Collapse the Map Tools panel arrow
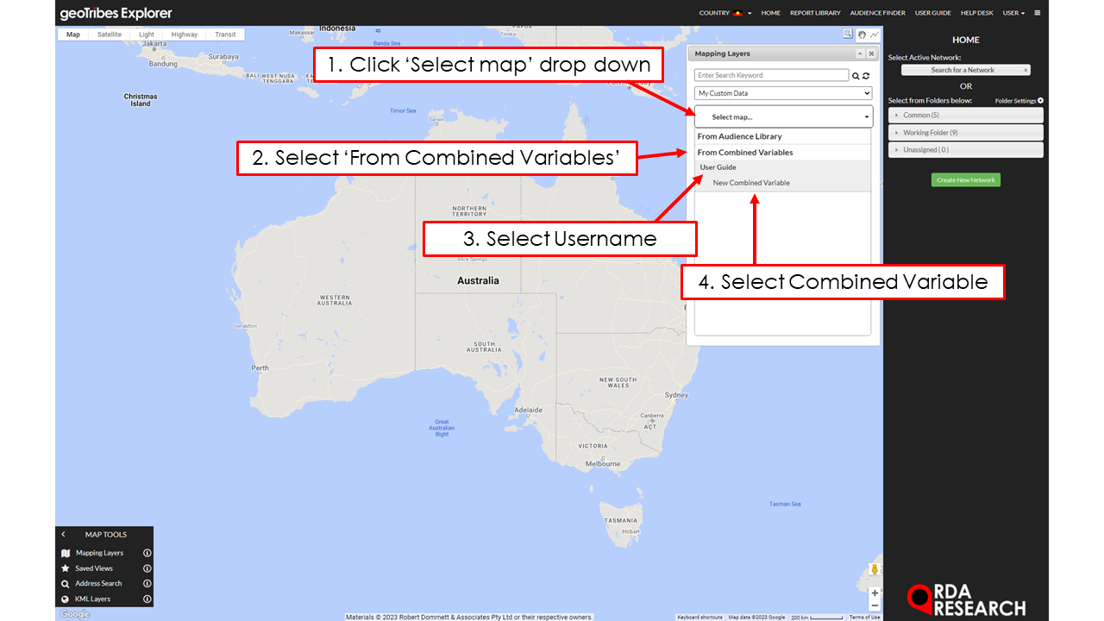1104x621 pixels. click(x=64, y=535)
